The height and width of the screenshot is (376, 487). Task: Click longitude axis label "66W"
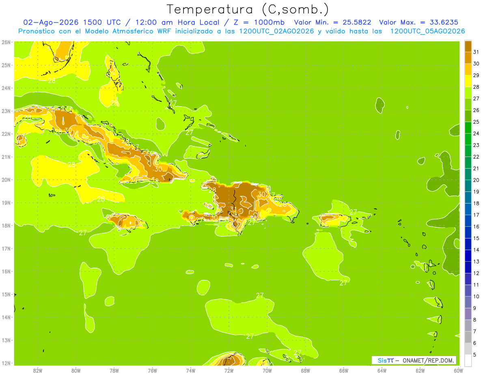point(344,370)
